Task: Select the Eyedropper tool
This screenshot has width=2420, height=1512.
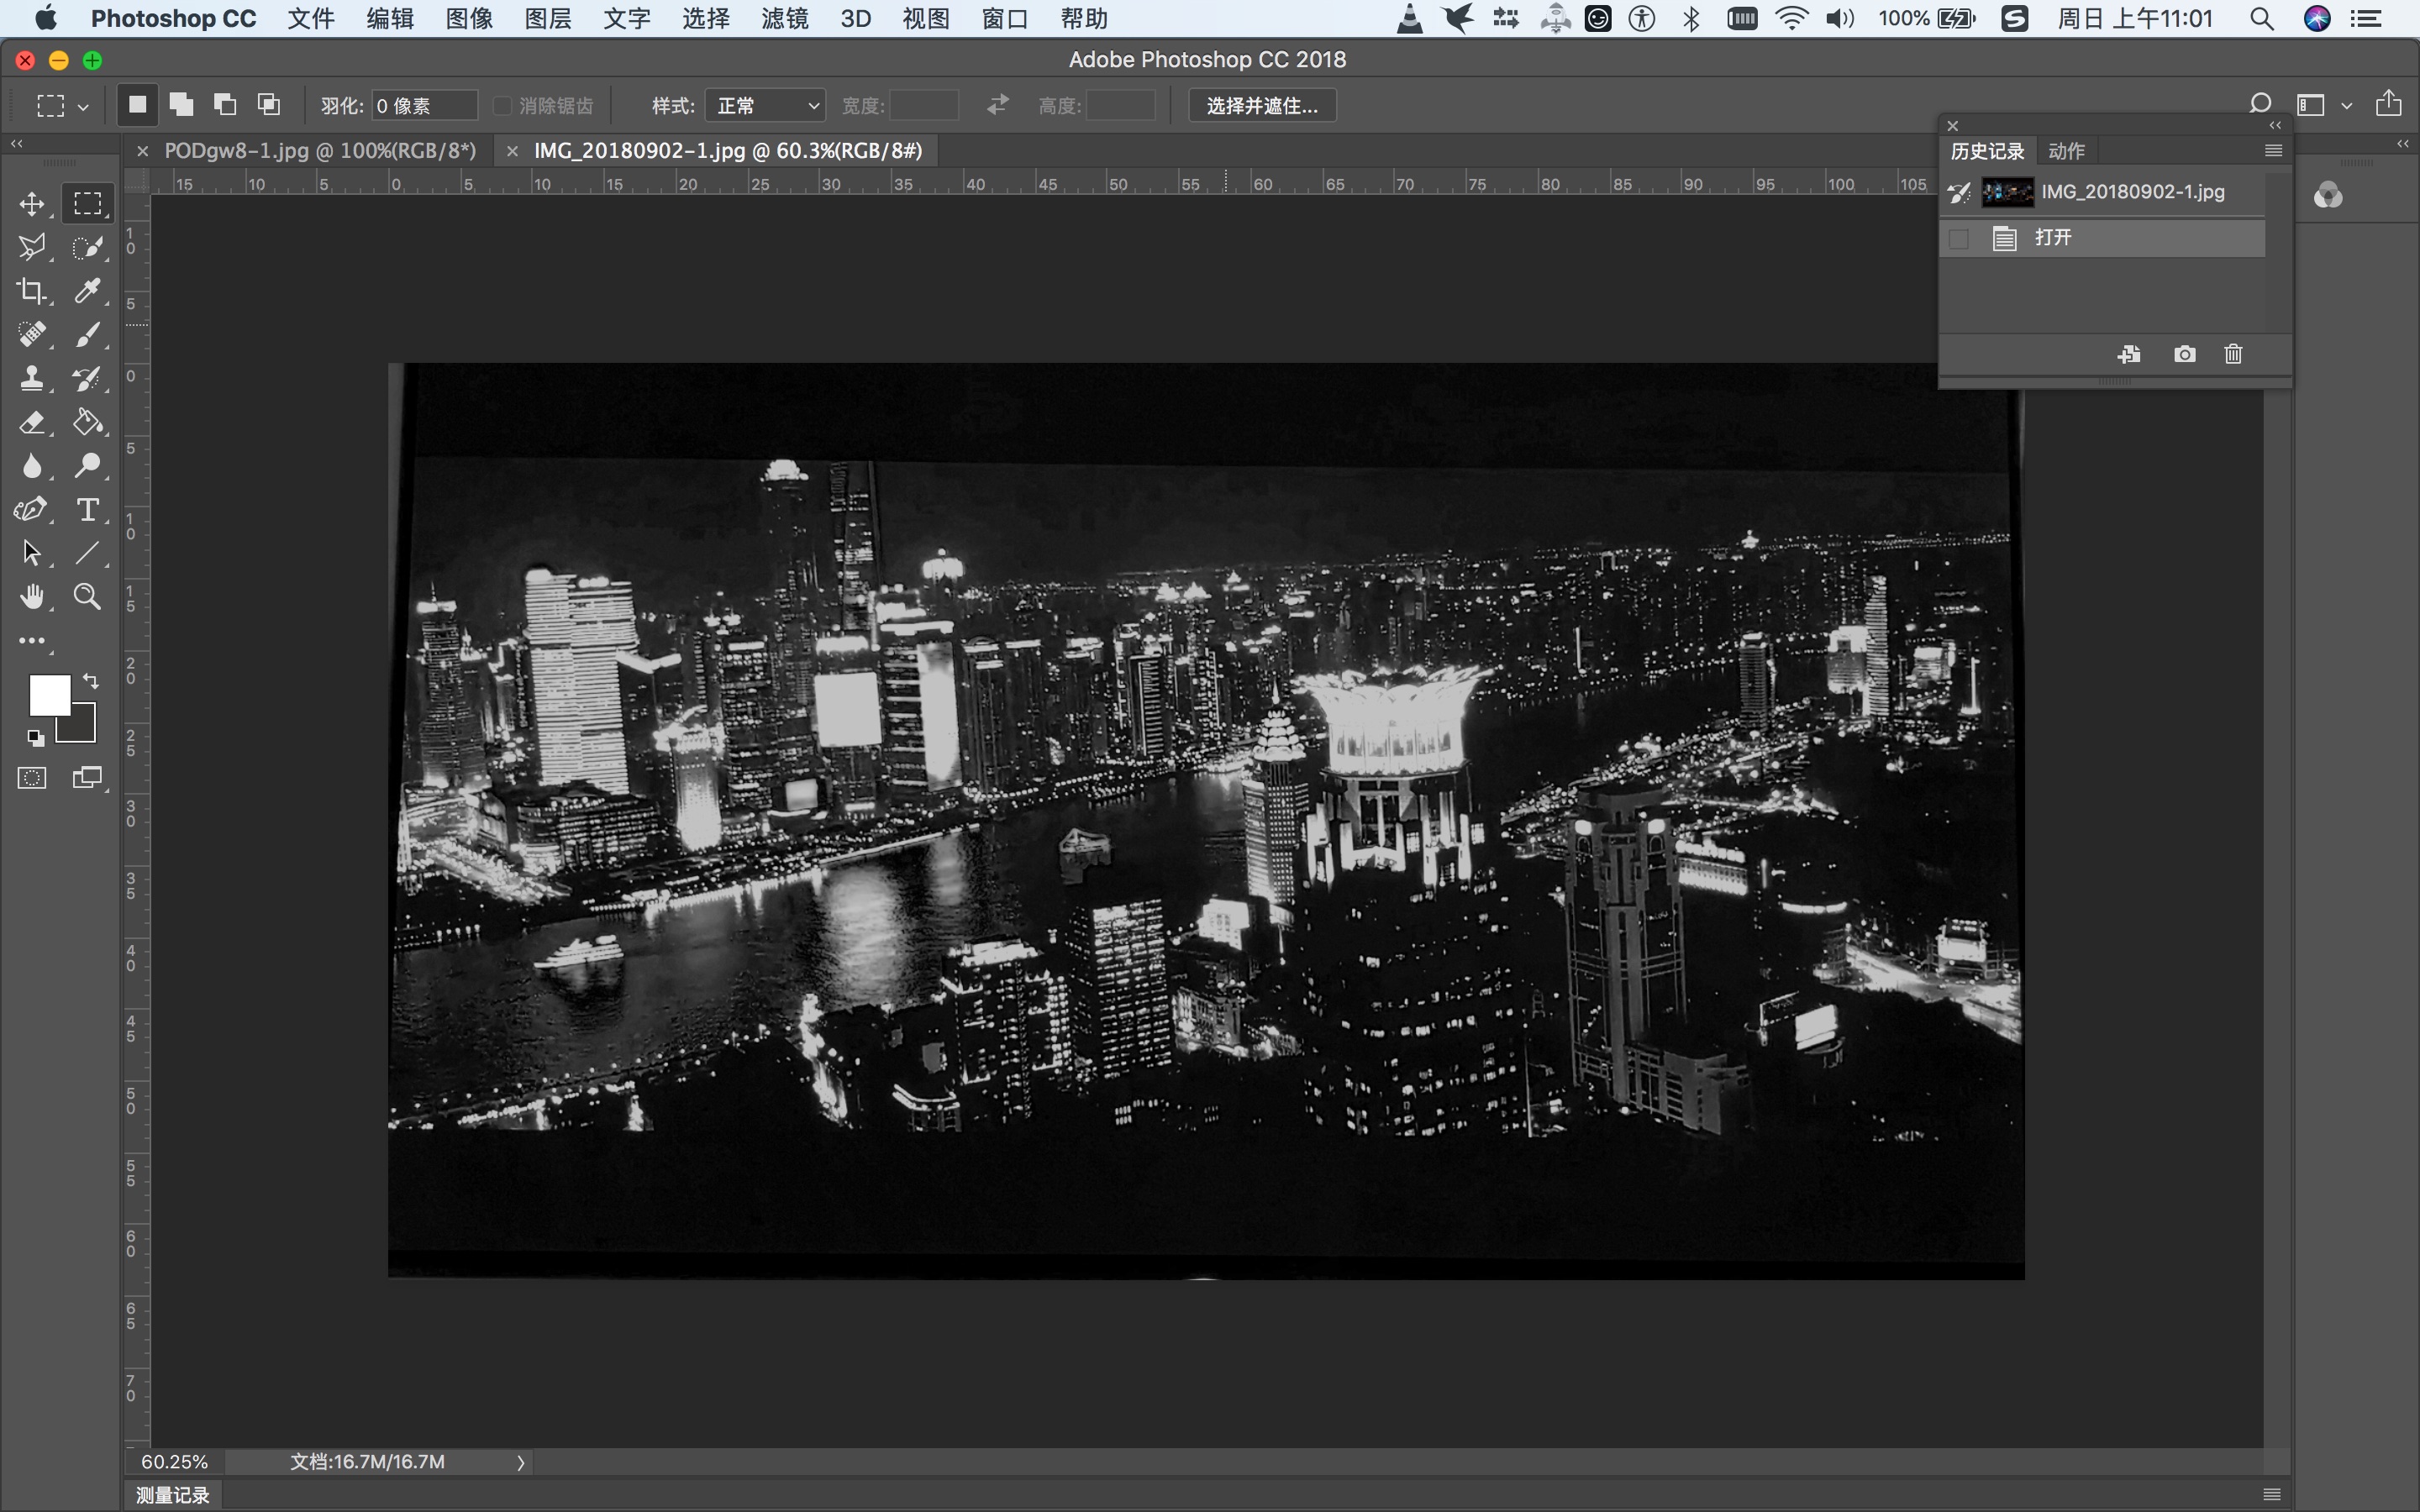Action: click(x=87, y=291)
